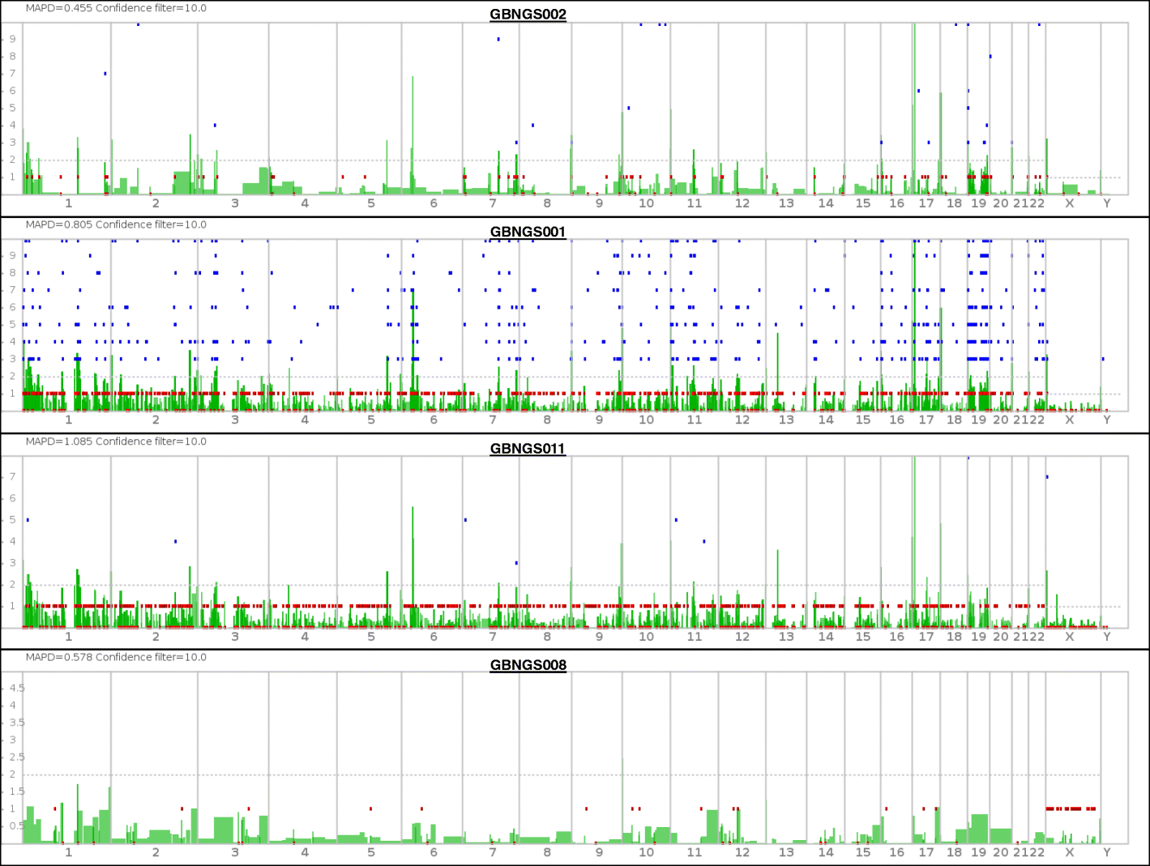Select the MAPD=0.578 Confidence filter label
The width and height of the screenshot is (1150, 866).
click(116, 657)
